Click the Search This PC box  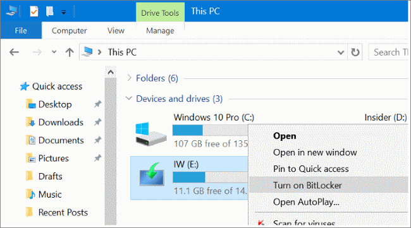pos(389,52)
